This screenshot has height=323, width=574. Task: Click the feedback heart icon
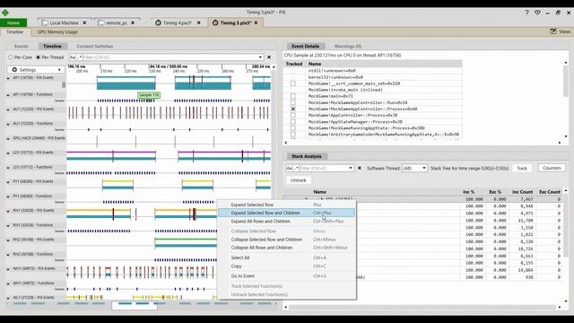click(537, 13)
